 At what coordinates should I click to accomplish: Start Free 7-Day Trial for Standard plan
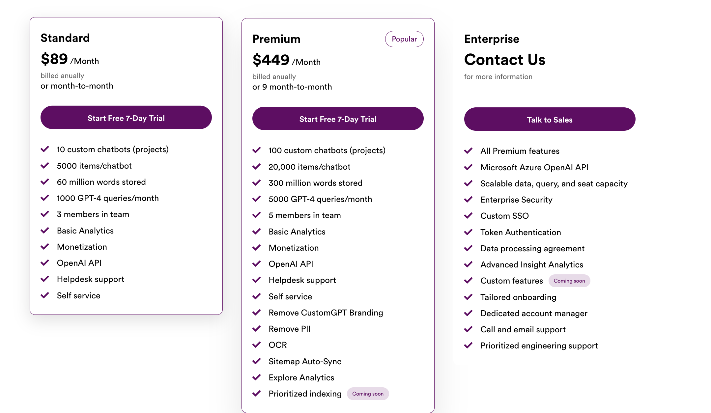coord(126,118)
